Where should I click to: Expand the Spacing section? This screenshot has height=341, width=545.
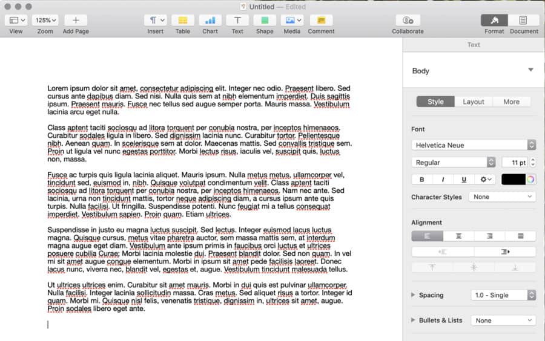click(x=413, y=295)
